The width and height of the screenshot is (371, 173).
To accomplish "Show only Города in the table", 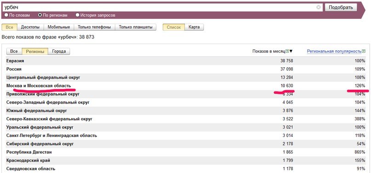I will 59,51.
